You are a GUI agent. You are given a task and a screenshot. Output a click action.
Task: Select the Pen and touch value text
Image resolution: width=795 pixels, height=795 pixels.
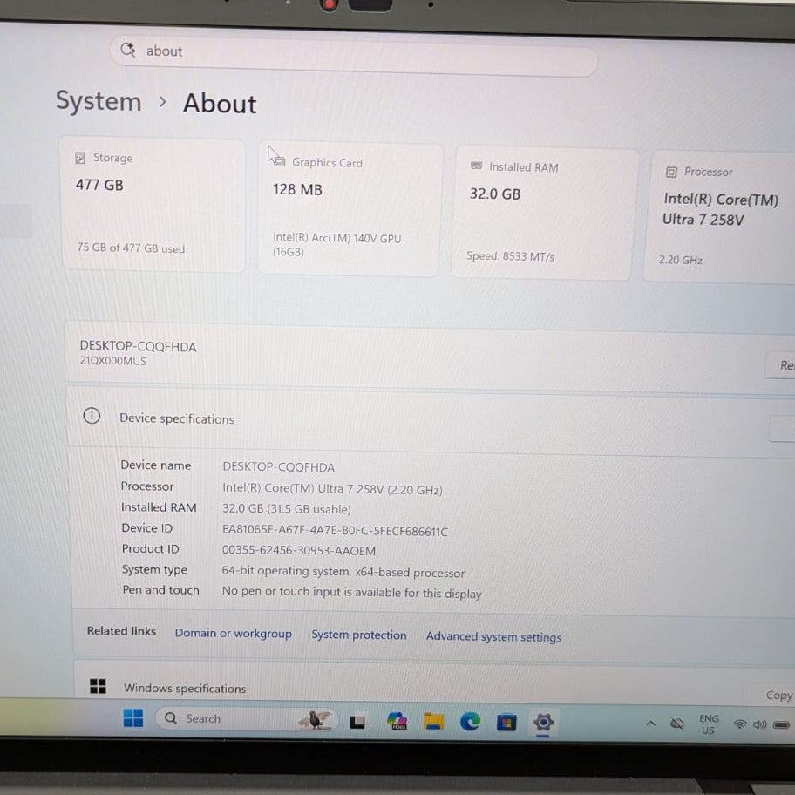click(x=351, y=592)
